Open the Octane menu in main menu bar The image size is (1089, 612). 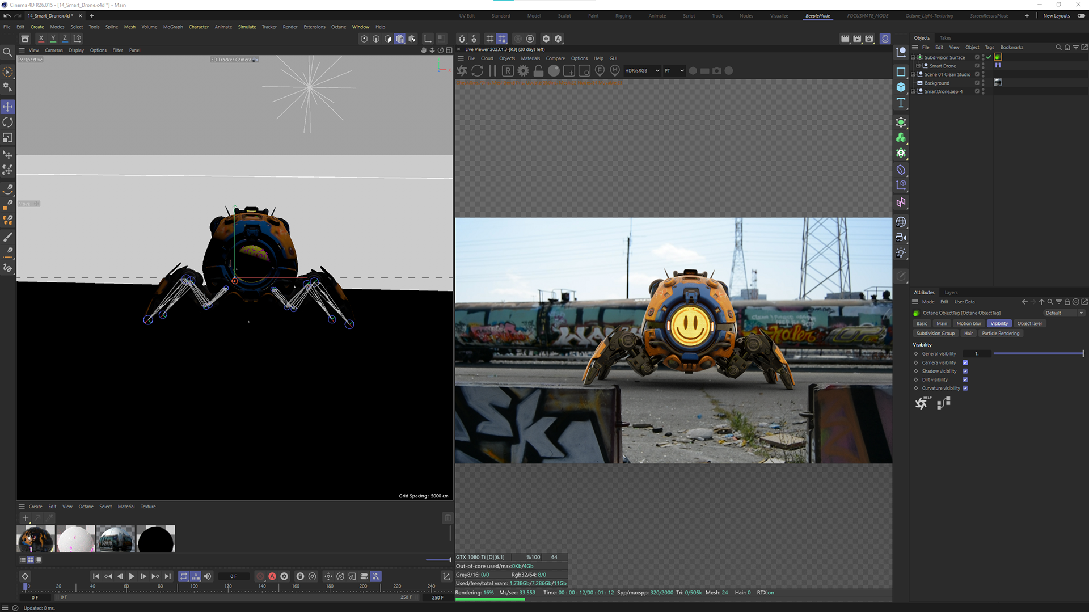(339, 27)
